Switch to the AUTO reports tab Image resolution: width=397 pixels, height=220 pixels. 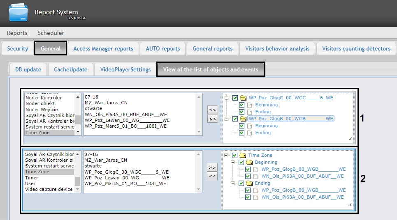[163, 48]
